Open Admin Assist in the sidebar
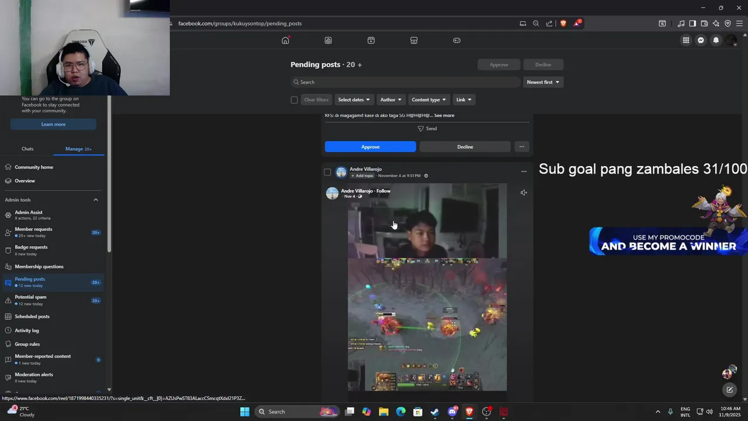Image resolution: width=748 pixels, height=421 pixels. click(53, 215)
